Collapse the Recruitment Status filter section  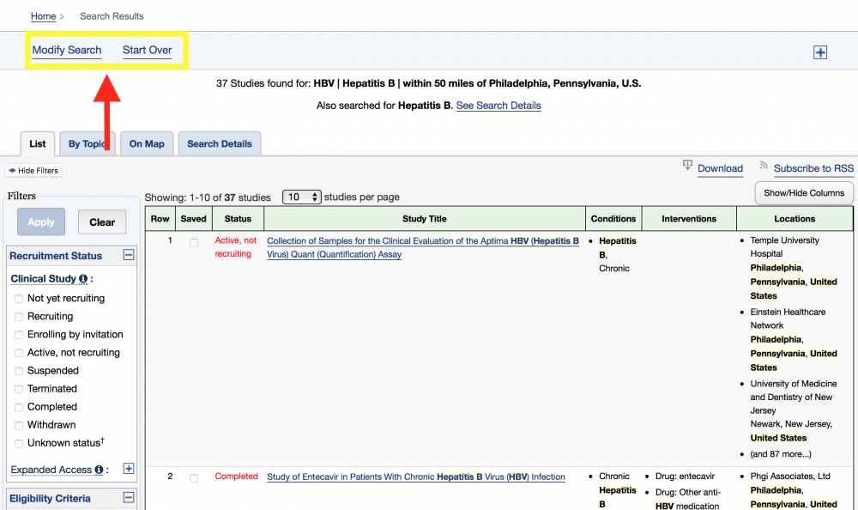click(x=129, y=255)
